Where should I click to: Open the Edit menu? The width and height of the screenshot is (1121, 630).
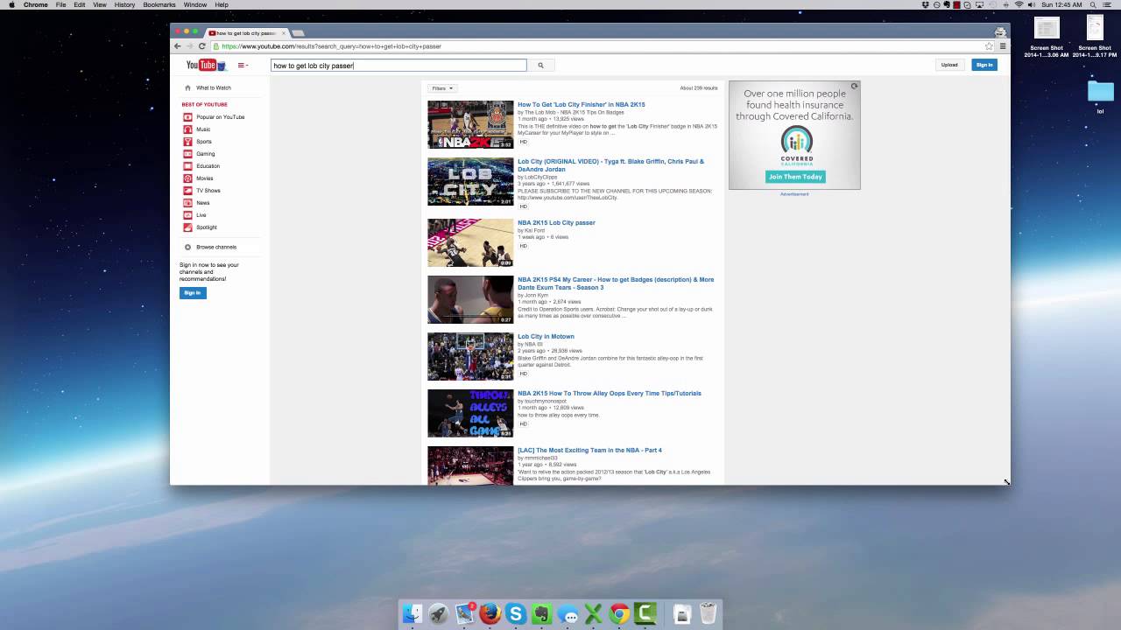point(80,5)
